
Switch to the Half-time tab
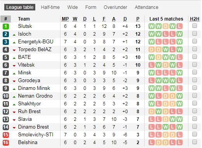(x=50, y=7)
